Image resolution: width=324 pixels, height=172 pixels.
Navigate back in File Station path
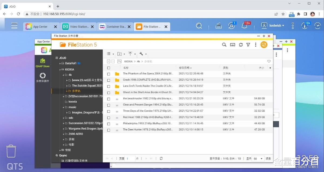point(109,61)
